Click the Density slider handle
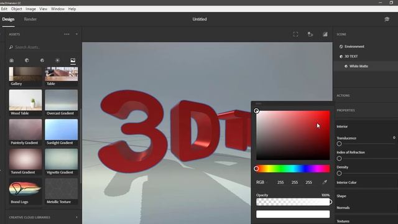The height and width of the screenshot is (224, 398). tap(339, 173)
